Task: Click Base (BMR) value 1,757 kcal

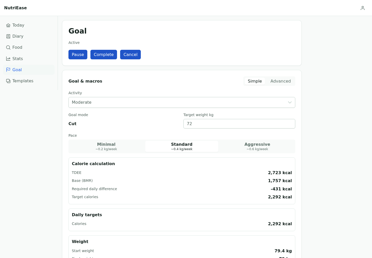Action: tap(280, 181)
